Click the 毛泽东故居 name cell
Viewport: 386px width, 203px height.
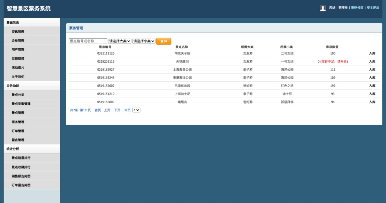point(182,86)
